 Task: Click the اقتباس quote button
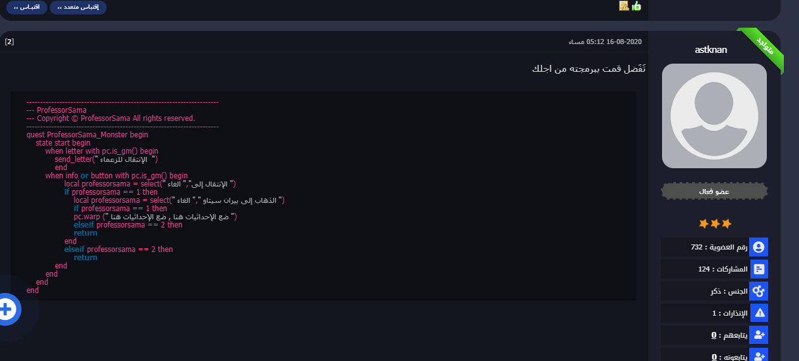click(x=26, y=8)
